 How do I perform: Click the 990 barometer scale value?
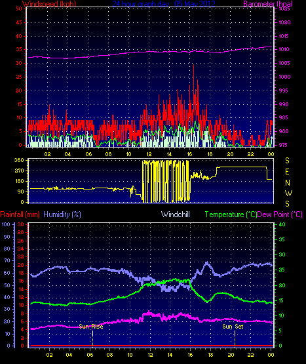tap(284, 104)
